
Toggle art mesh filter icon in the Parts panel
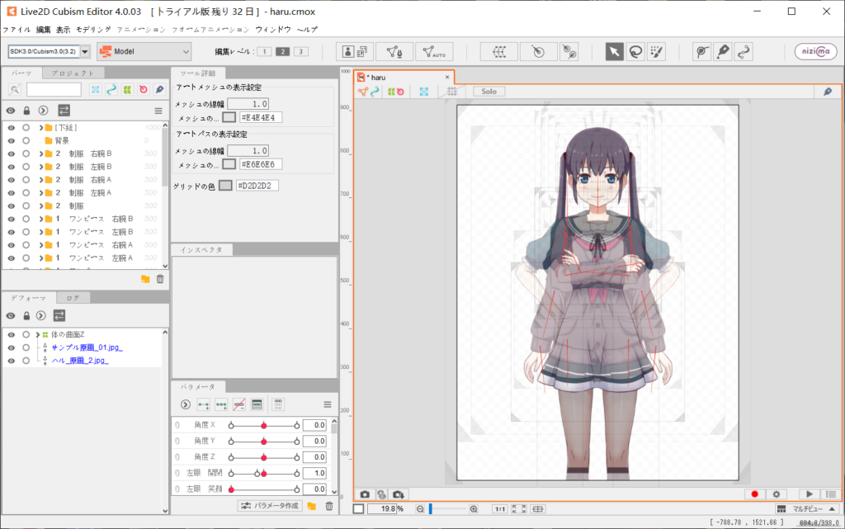coord(96,89)
